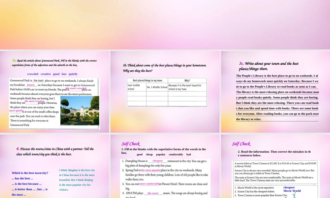
Task: Select the pink answer 'fastest'
Action: pyautogui.click(x=31, y=85)
